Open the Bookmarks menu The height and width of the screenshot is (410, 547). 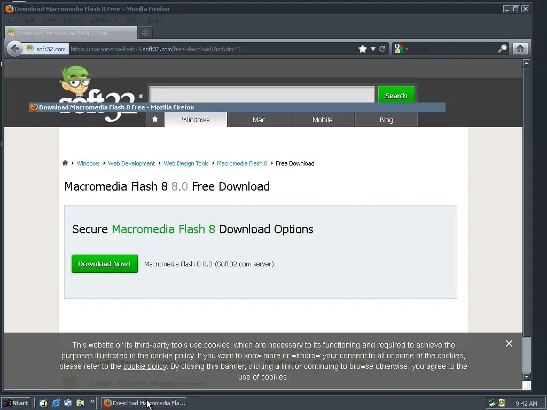tap(104, 20)
